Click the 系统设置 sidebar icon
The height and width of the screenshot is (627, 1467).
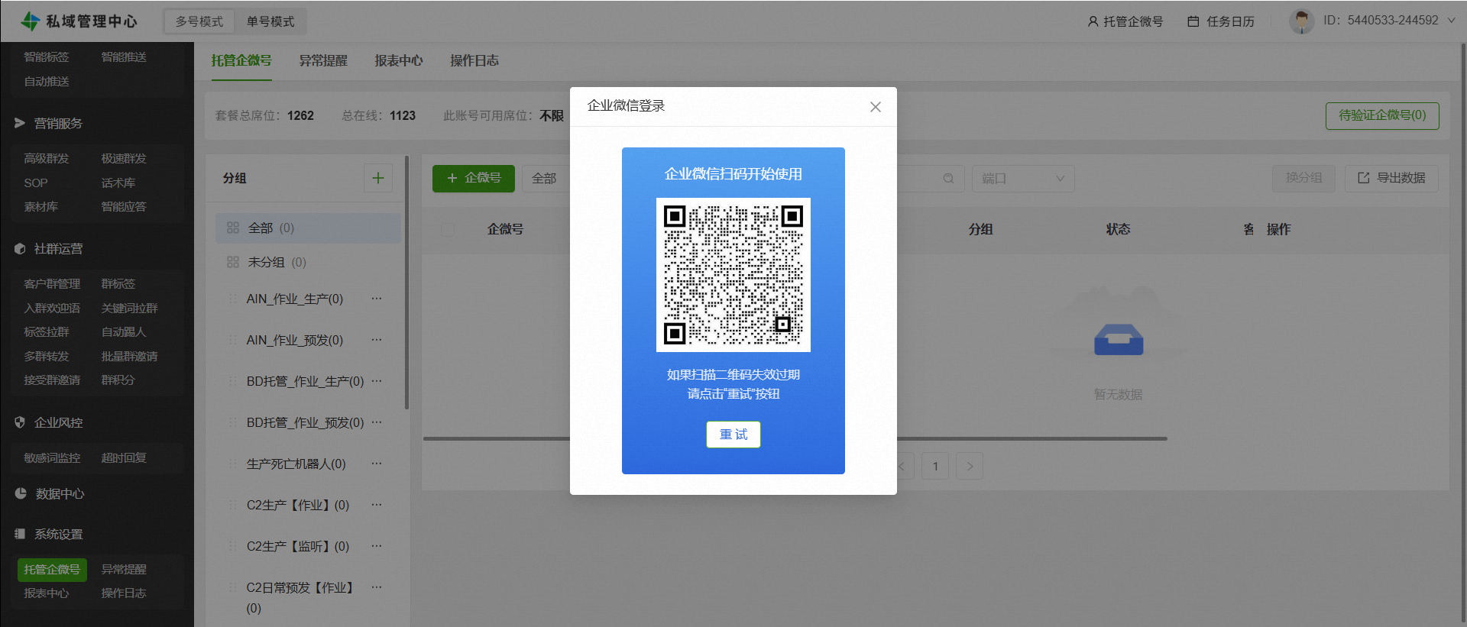click(20, 534)
